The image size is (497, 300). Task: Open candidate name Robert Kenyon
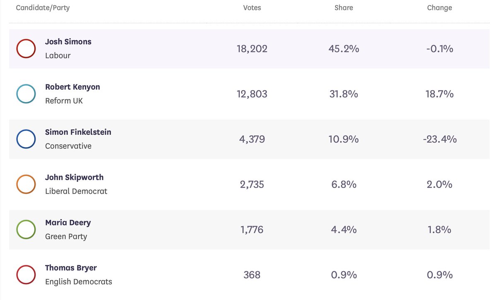tap(72, 87)
